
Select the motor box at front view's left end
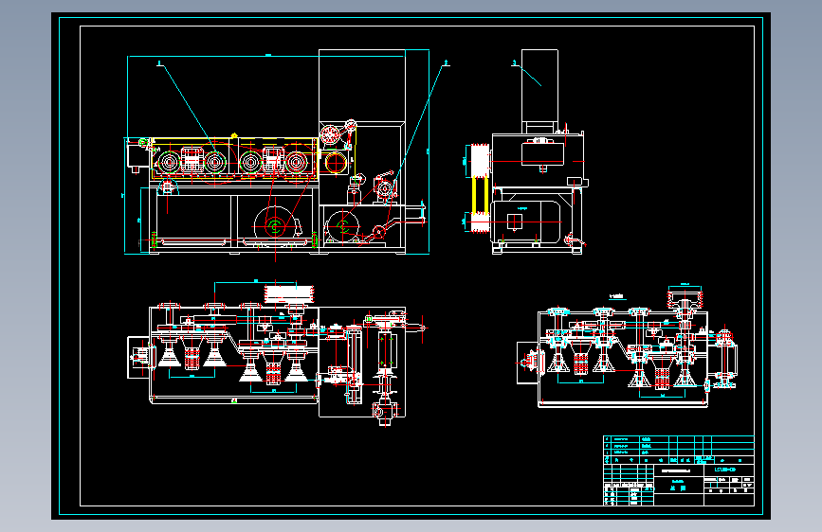point(137,155)
